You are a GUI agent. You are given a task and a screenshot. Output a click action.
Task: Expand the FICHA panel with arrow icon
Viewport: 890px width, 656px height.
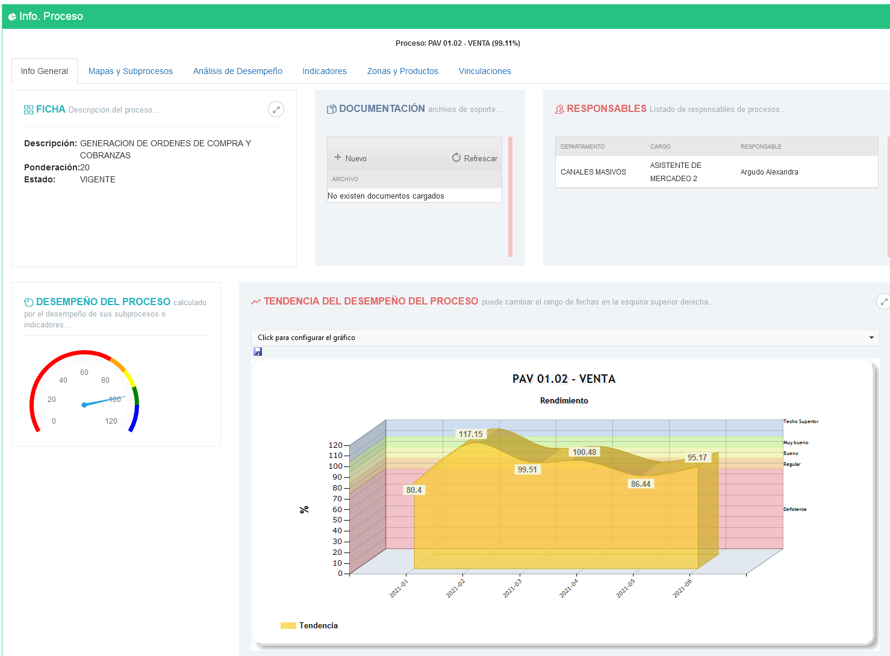(x=276, y=110)
